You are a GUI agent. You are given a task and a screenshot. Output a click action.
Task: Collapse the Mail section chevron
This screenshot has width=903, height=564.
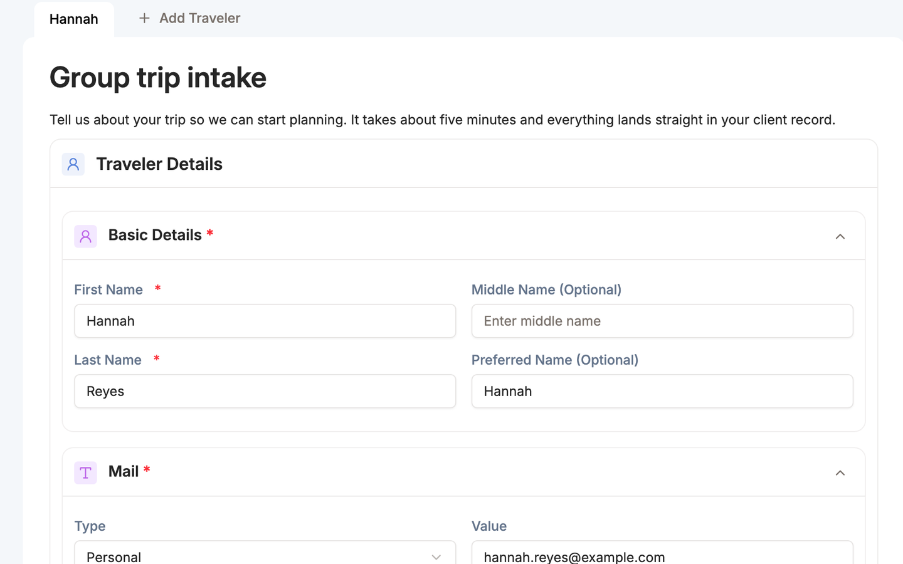pos(840,473)
